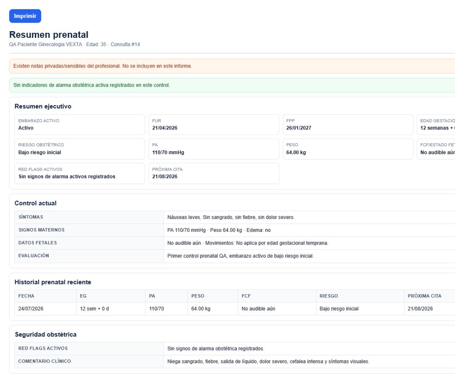
Task: Click the green "Sin indicadores de alarma" banner
Action: pos(232,85)
